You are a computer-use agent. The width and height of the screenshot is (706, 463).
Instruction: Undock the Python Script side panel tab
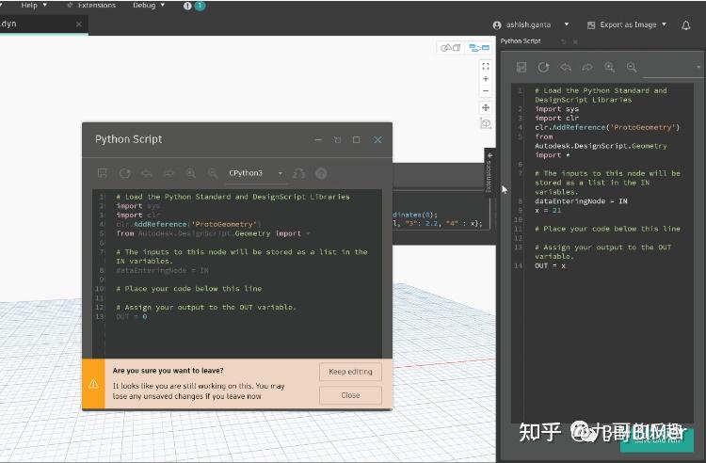click(x=563, y=41)
